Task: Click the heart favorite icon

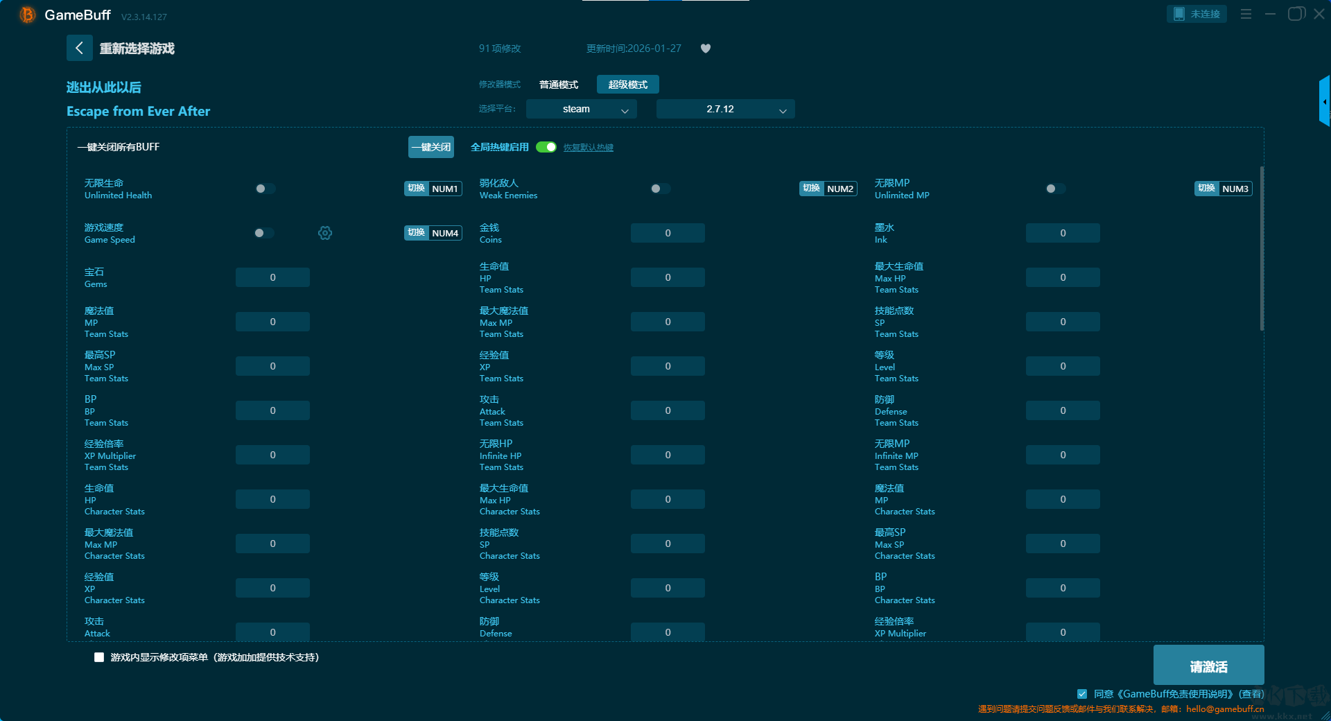Action: [705, 49]
